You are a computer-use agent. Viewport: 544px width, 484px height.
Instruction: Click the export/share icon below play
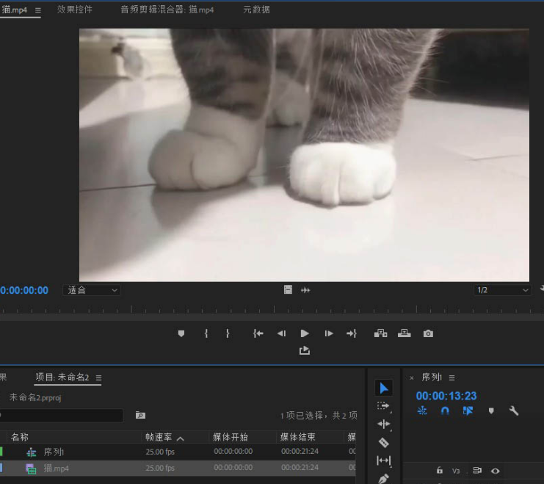click(305, 350)
